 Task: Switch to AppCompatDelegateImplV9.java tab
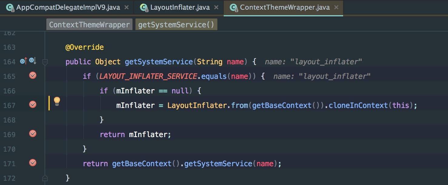click(68, 7)
